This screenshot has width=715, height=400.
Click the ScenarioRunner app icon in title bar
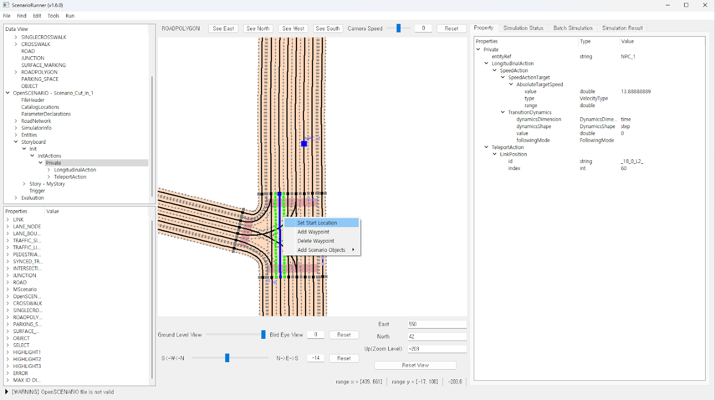[x=6, y=5]
